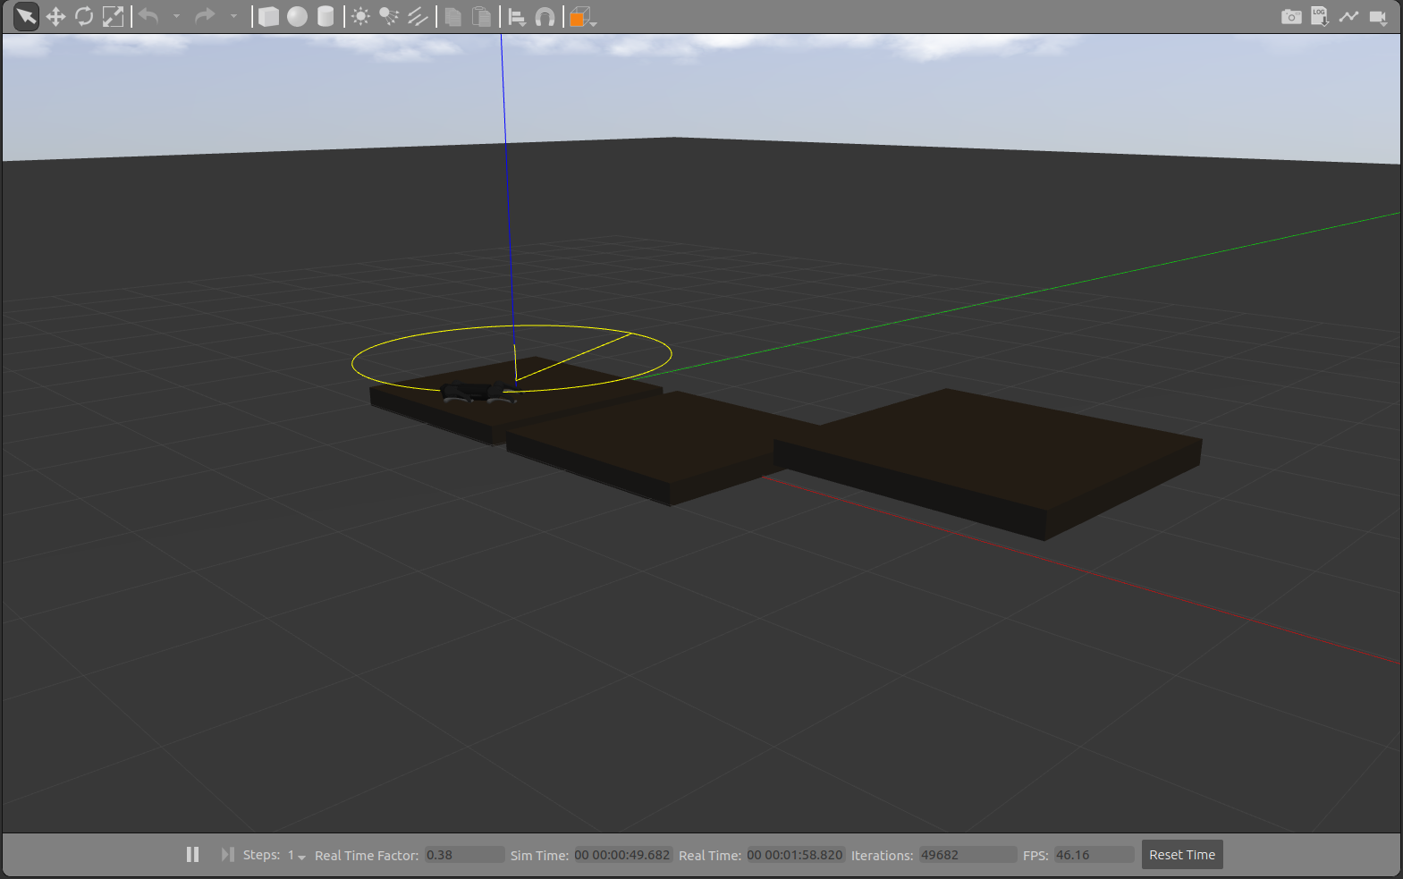Toggle the snap magnet tool
Viewport: 1403px width, 879px height.
545,17
